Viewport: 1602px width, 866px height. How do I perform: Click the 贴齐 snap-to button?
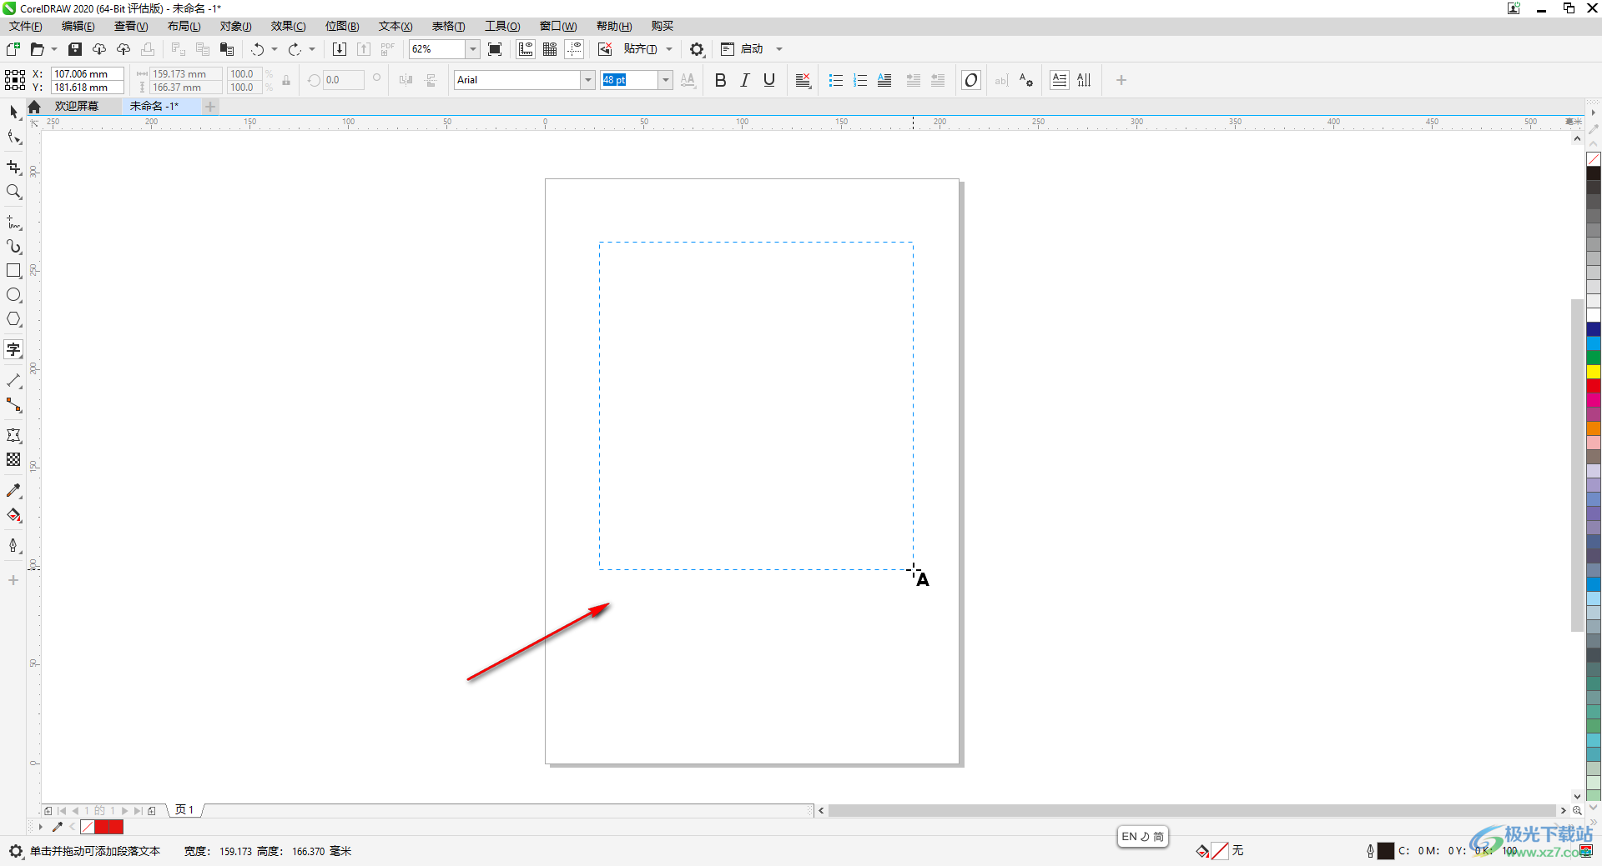[x=640, y=49]
